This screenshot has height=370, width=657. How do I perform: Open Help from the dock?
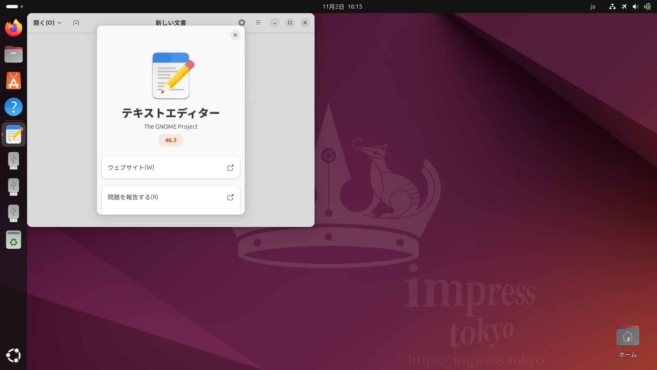[x=14, y=107]
